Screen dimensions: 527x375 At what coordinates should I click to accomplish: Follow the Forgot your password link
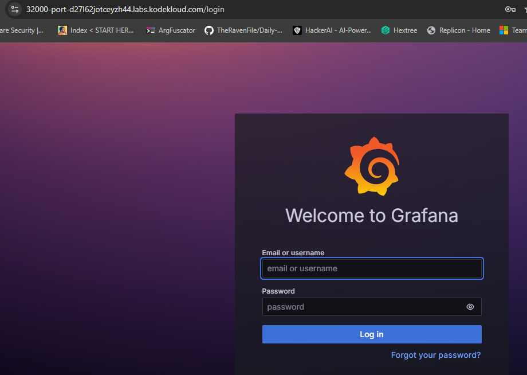click(x=435, y=355)
